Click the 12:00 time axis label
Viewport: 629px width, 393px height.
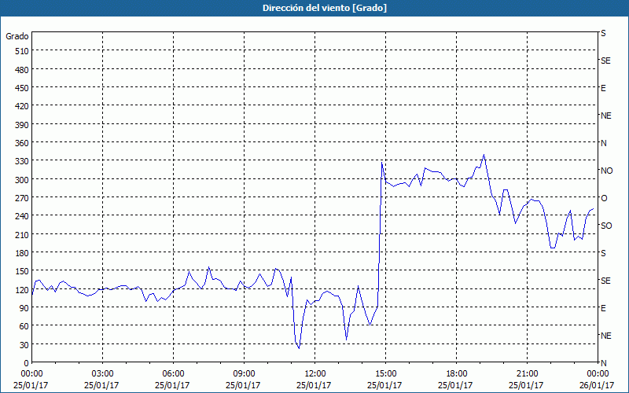315,374
